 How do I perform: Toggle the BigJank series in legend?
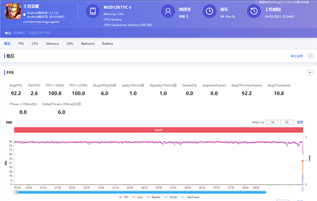click(x=153, y=197)
